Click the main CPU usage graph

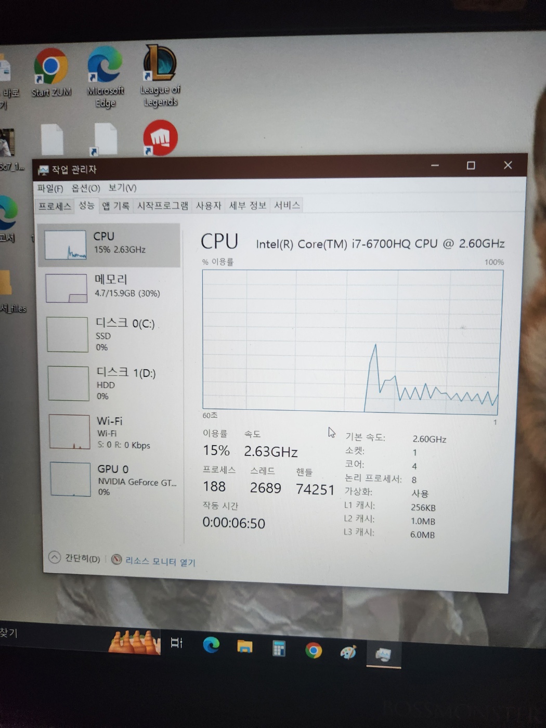click(353, 342)
